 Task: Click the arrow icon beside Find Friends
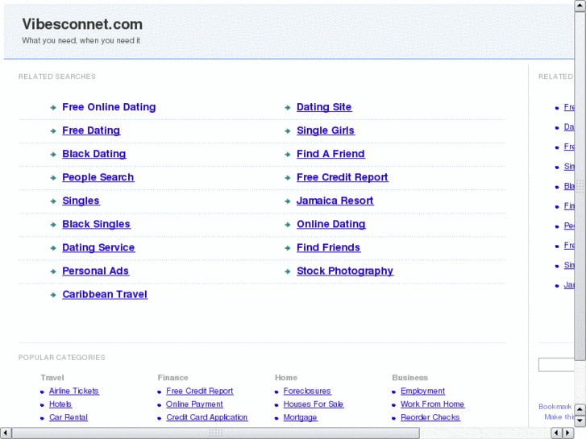288,248
